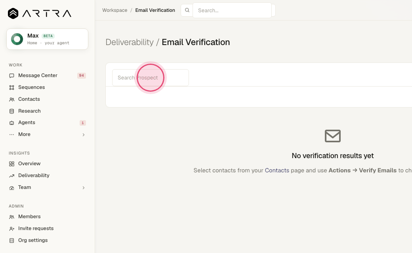Click Email Verification breadcrumb in top bar
412x253 pixels.
155,10
